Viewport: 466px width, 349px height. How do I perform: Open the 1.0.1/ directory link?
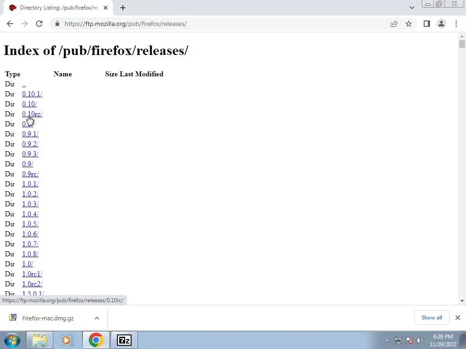(30, 184)
